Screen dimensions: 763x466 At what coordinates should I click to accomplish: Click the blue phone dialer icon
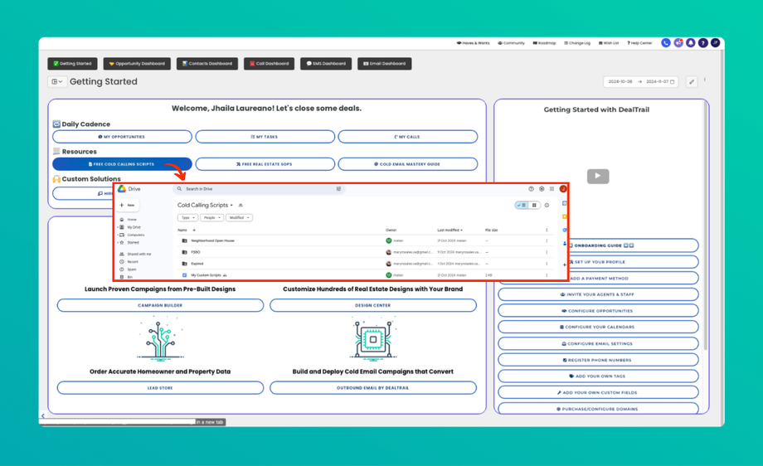tap(666, 43)
